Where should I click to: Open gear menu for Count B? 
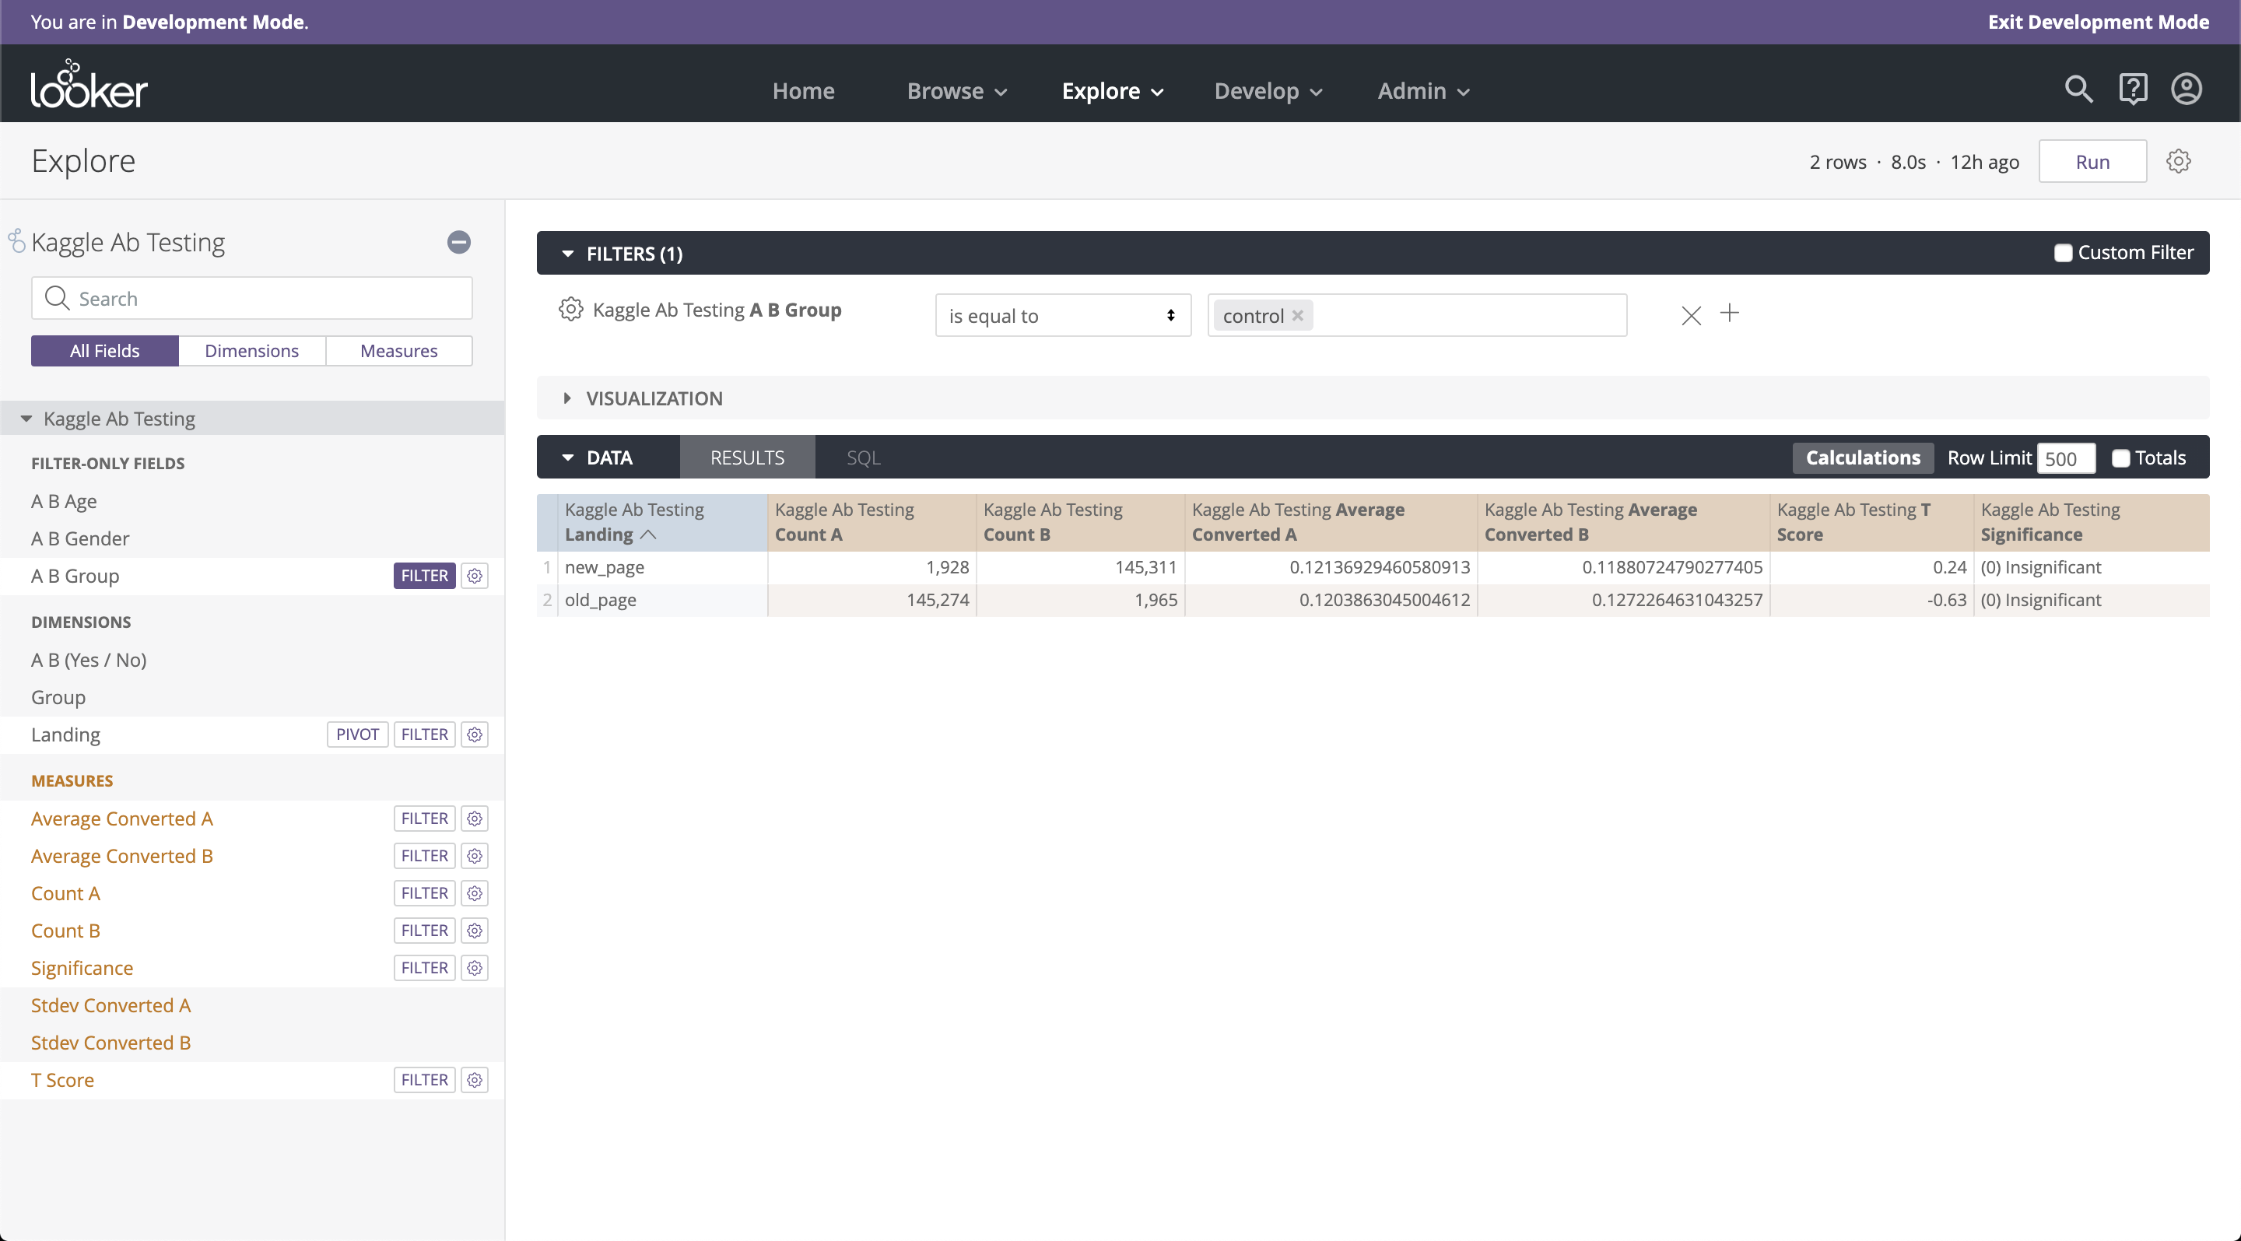click(474, 931)
